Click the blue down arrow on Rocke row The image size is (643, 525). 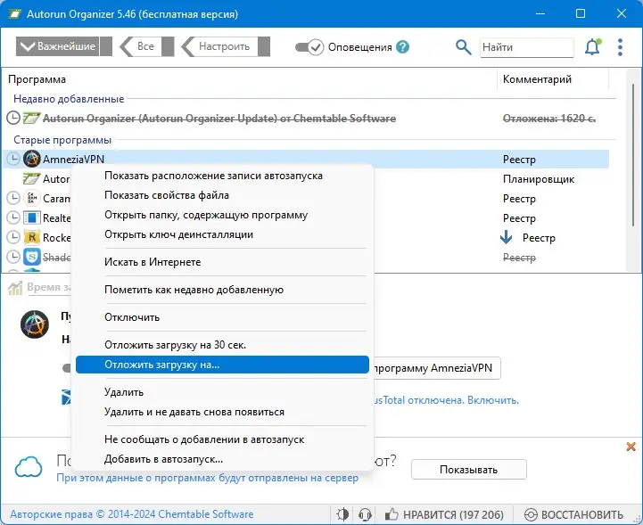coord(507,237)
